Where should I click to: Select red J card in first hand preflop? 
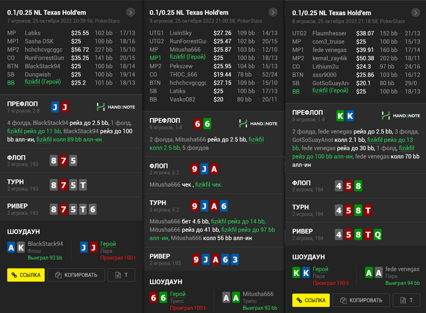point(65,107)
